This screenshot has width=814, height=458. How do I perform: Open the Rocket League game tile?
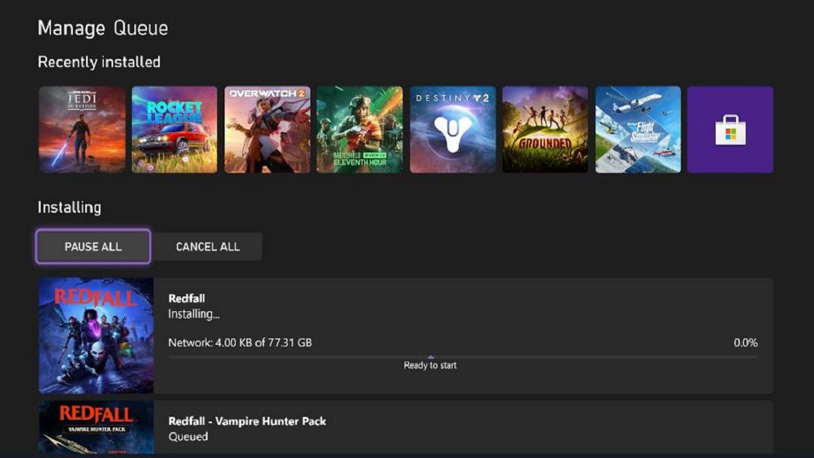pos(174,130)
